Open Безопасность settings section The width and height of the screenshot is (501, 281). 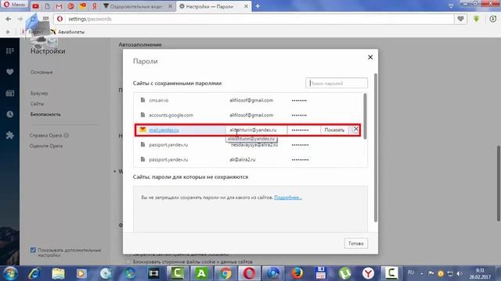tap(45, 115)
